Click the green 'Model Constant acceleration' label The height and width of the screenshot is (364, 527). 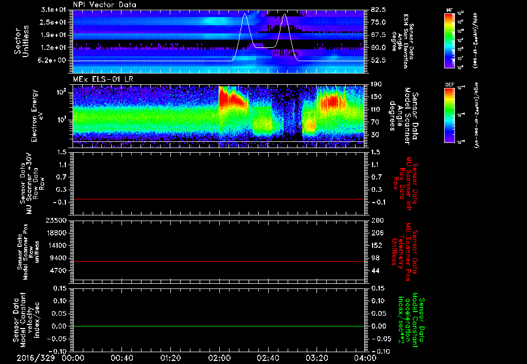411,320
